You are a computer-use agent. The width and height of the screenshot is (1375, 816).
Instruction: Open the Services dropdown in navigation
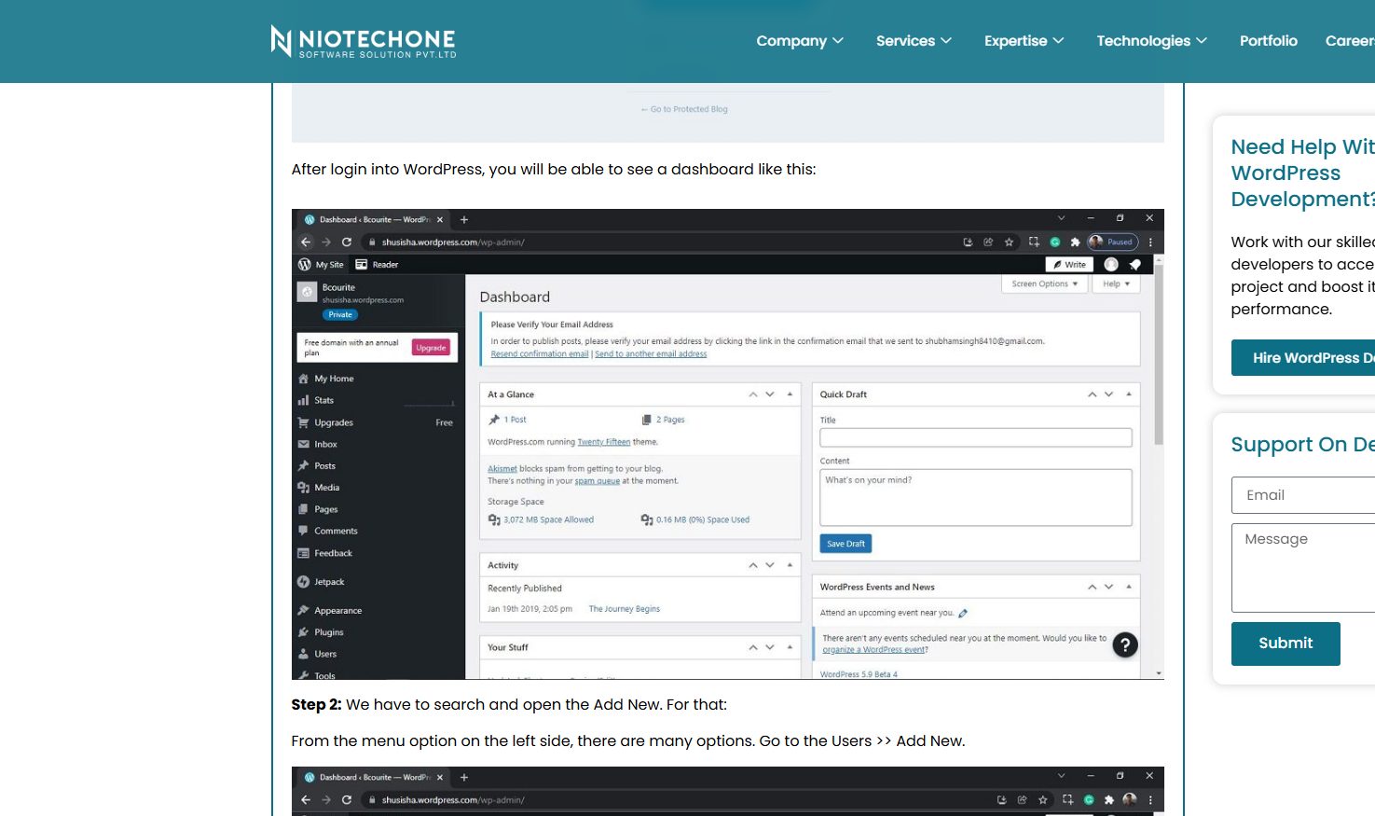point(913,41)
